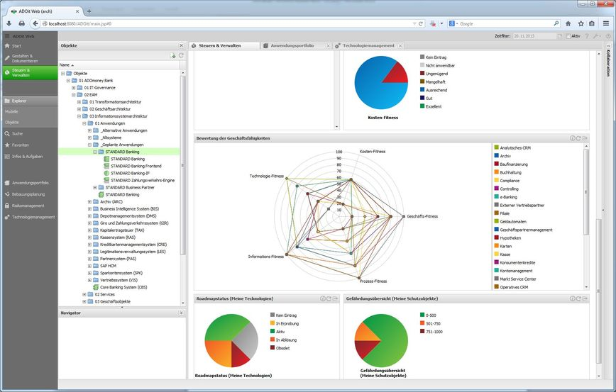Screen dimensions: 616x392
Task: Toggle the Aktiv checkbox near Zeitfilter
Action: 568,36
